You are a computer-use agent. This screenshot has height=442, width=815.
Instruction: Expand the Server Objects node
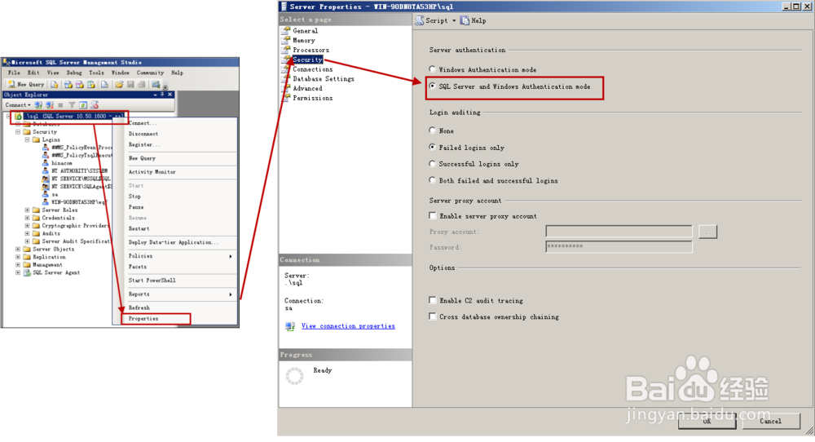[x=18, y=249]
